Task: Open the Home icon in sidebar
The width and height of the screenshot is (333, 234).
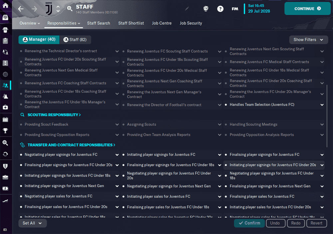Action: pos(5,5)
